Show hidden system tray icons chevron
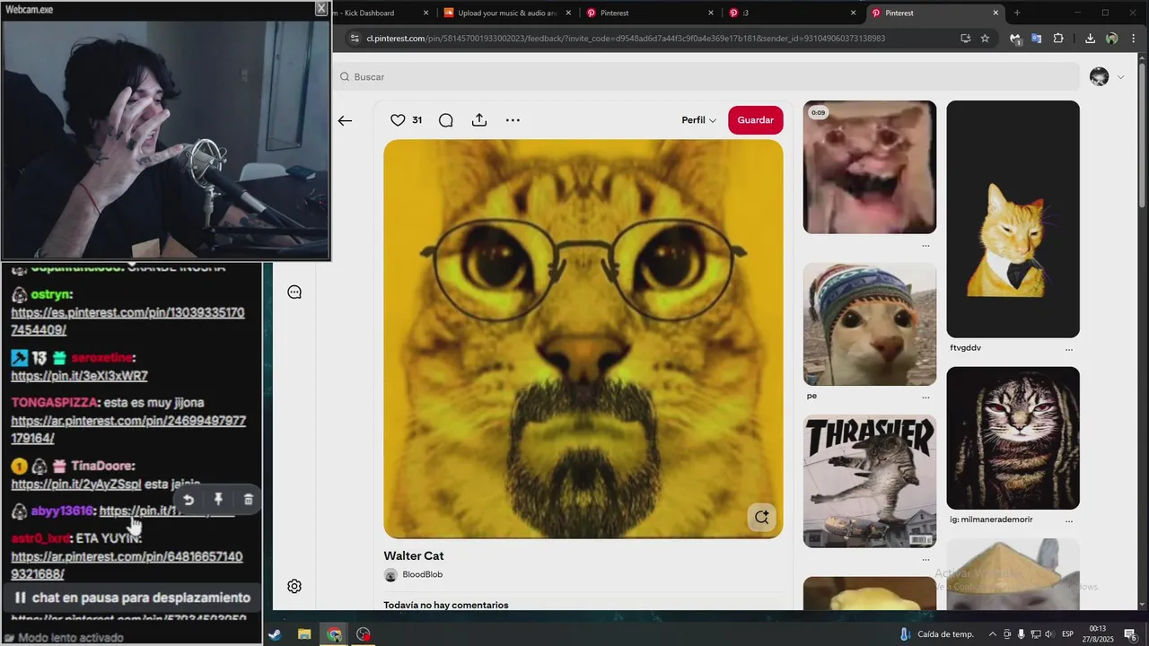 (993, 634)
